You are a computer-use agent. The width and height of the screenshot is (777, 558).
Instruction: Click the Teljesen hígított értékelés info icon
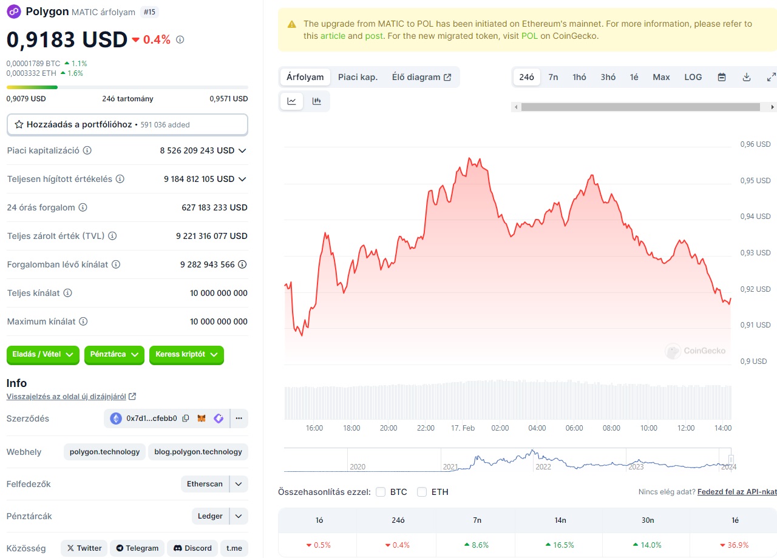pyautogui.click(x=120, y=179)
